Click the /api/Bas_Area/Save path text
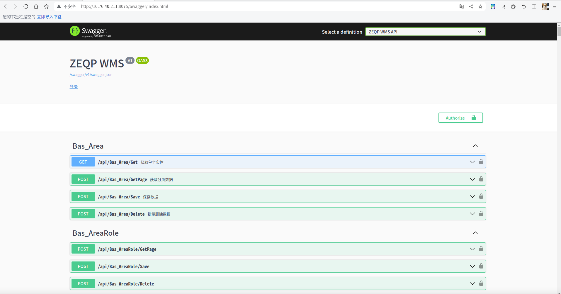The height and width of the screenshot is (294, 561). pyautogui.click(x=119, y=197)
